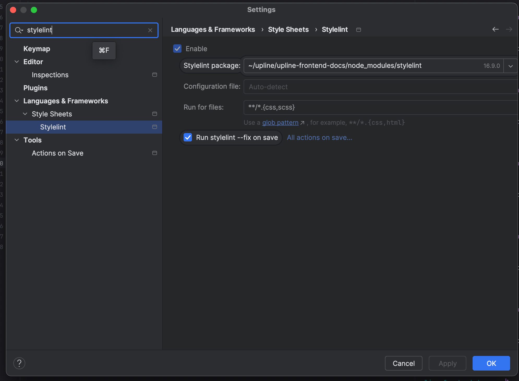
Task: Click the project-level icon beside Stylelint breadcrumb
Action: point(359,30)
